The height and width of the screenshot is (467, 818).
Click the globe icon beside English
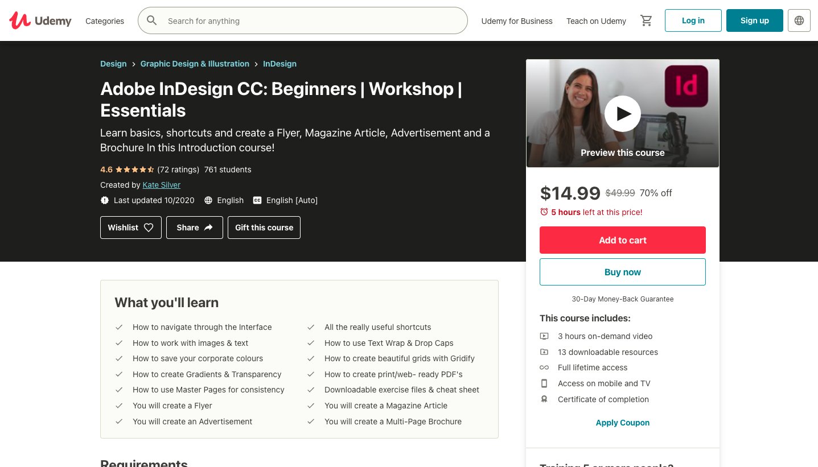coord(208,200)
